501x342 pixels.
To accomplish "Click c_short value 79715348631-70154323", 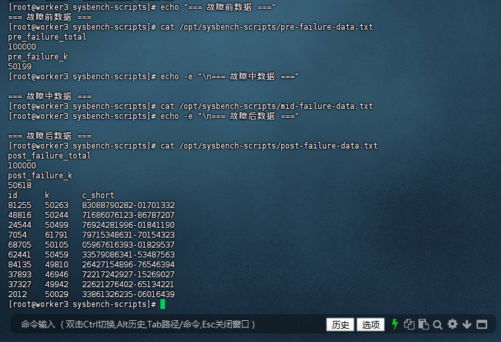I will coord(129,235).
